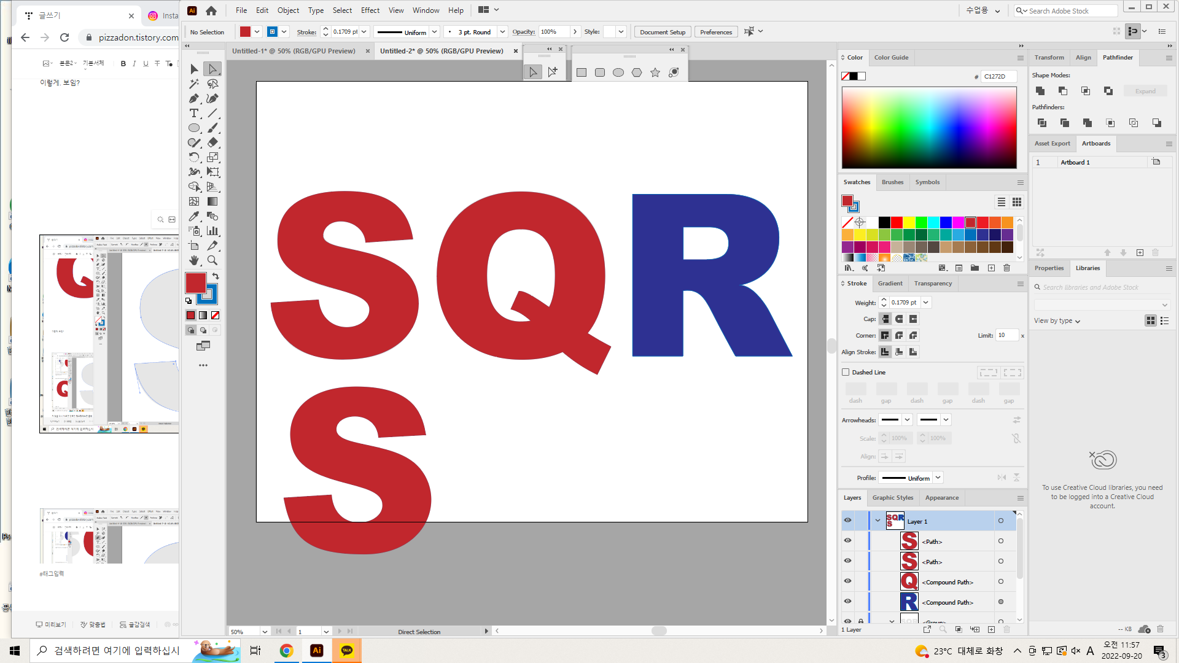Image resolution: width=1179 pixels, height=663 pixels.
Task: Pick a color from the Color spectrum
Action: [x=929, y=128]
